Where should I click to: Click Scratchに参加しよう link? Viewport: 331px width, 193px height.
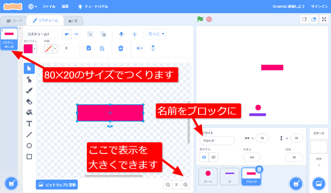coord(289,7)
